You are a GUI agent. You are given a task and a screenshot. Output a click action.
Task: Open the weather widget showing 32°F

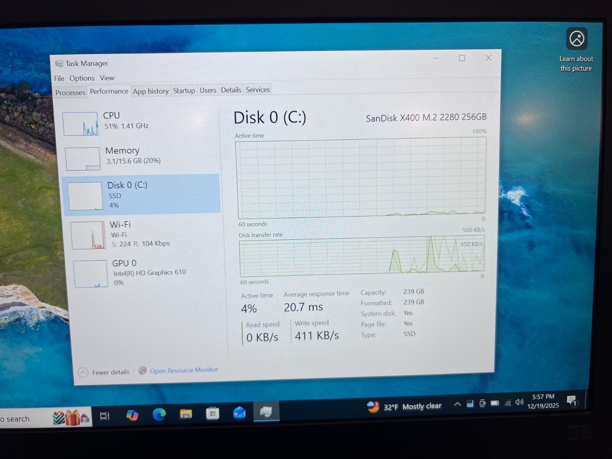(x=404, y=407)
